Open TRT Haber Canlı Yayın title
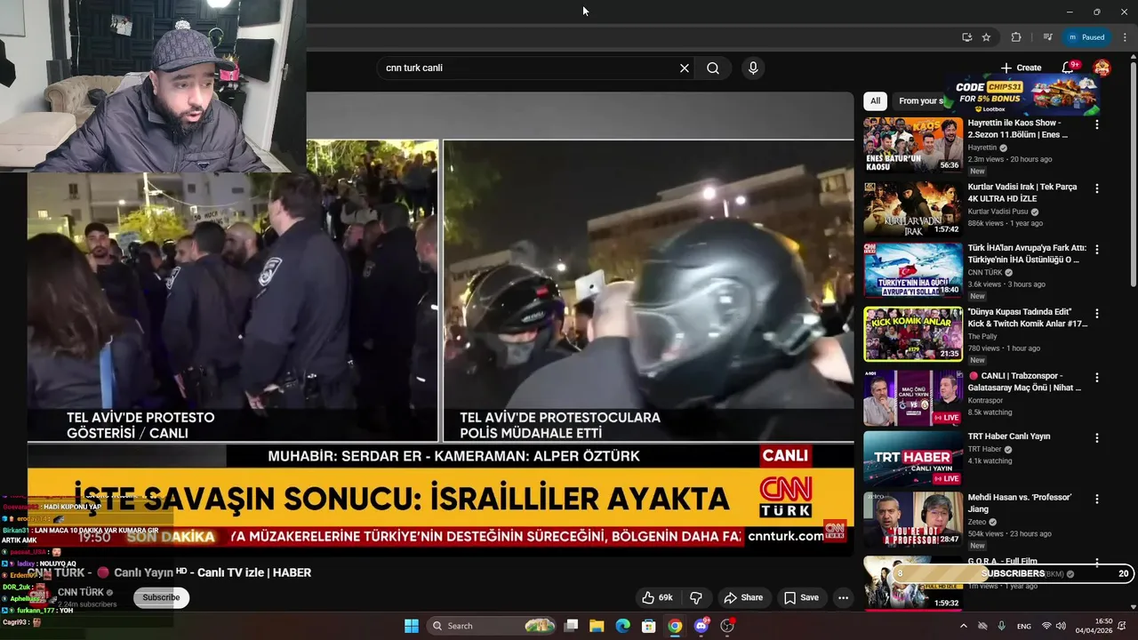1138x640 pixels. point(1008,436)
